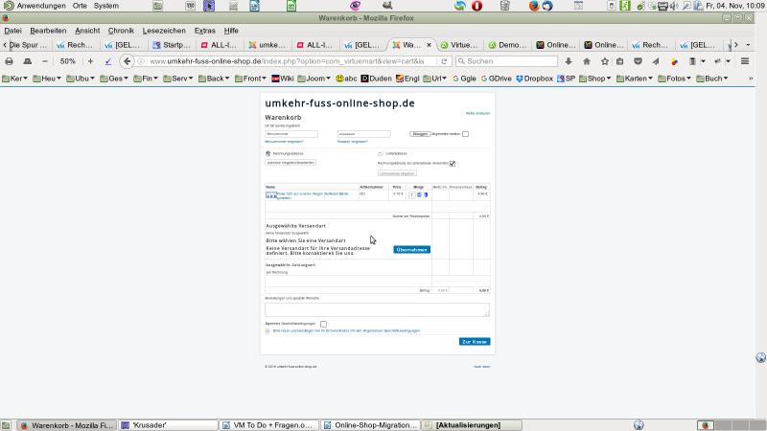Click the browser back arrow button
The image size is (767, 431).
click(127, 61)
